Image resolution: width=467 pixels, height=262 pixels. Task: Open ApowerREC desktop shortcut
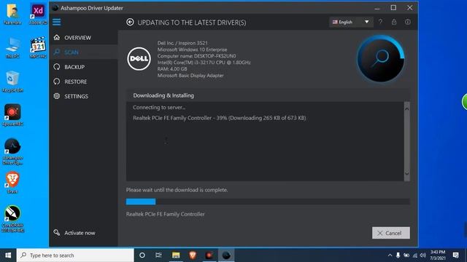12,115
